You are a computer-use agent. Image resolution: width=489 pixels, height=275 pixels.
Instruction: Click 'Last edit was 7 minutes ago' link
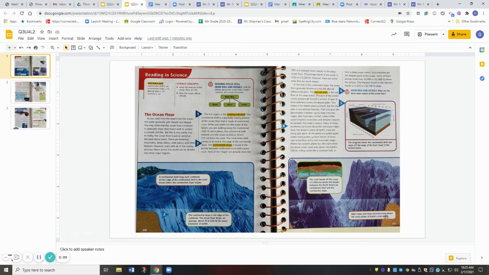170,39
